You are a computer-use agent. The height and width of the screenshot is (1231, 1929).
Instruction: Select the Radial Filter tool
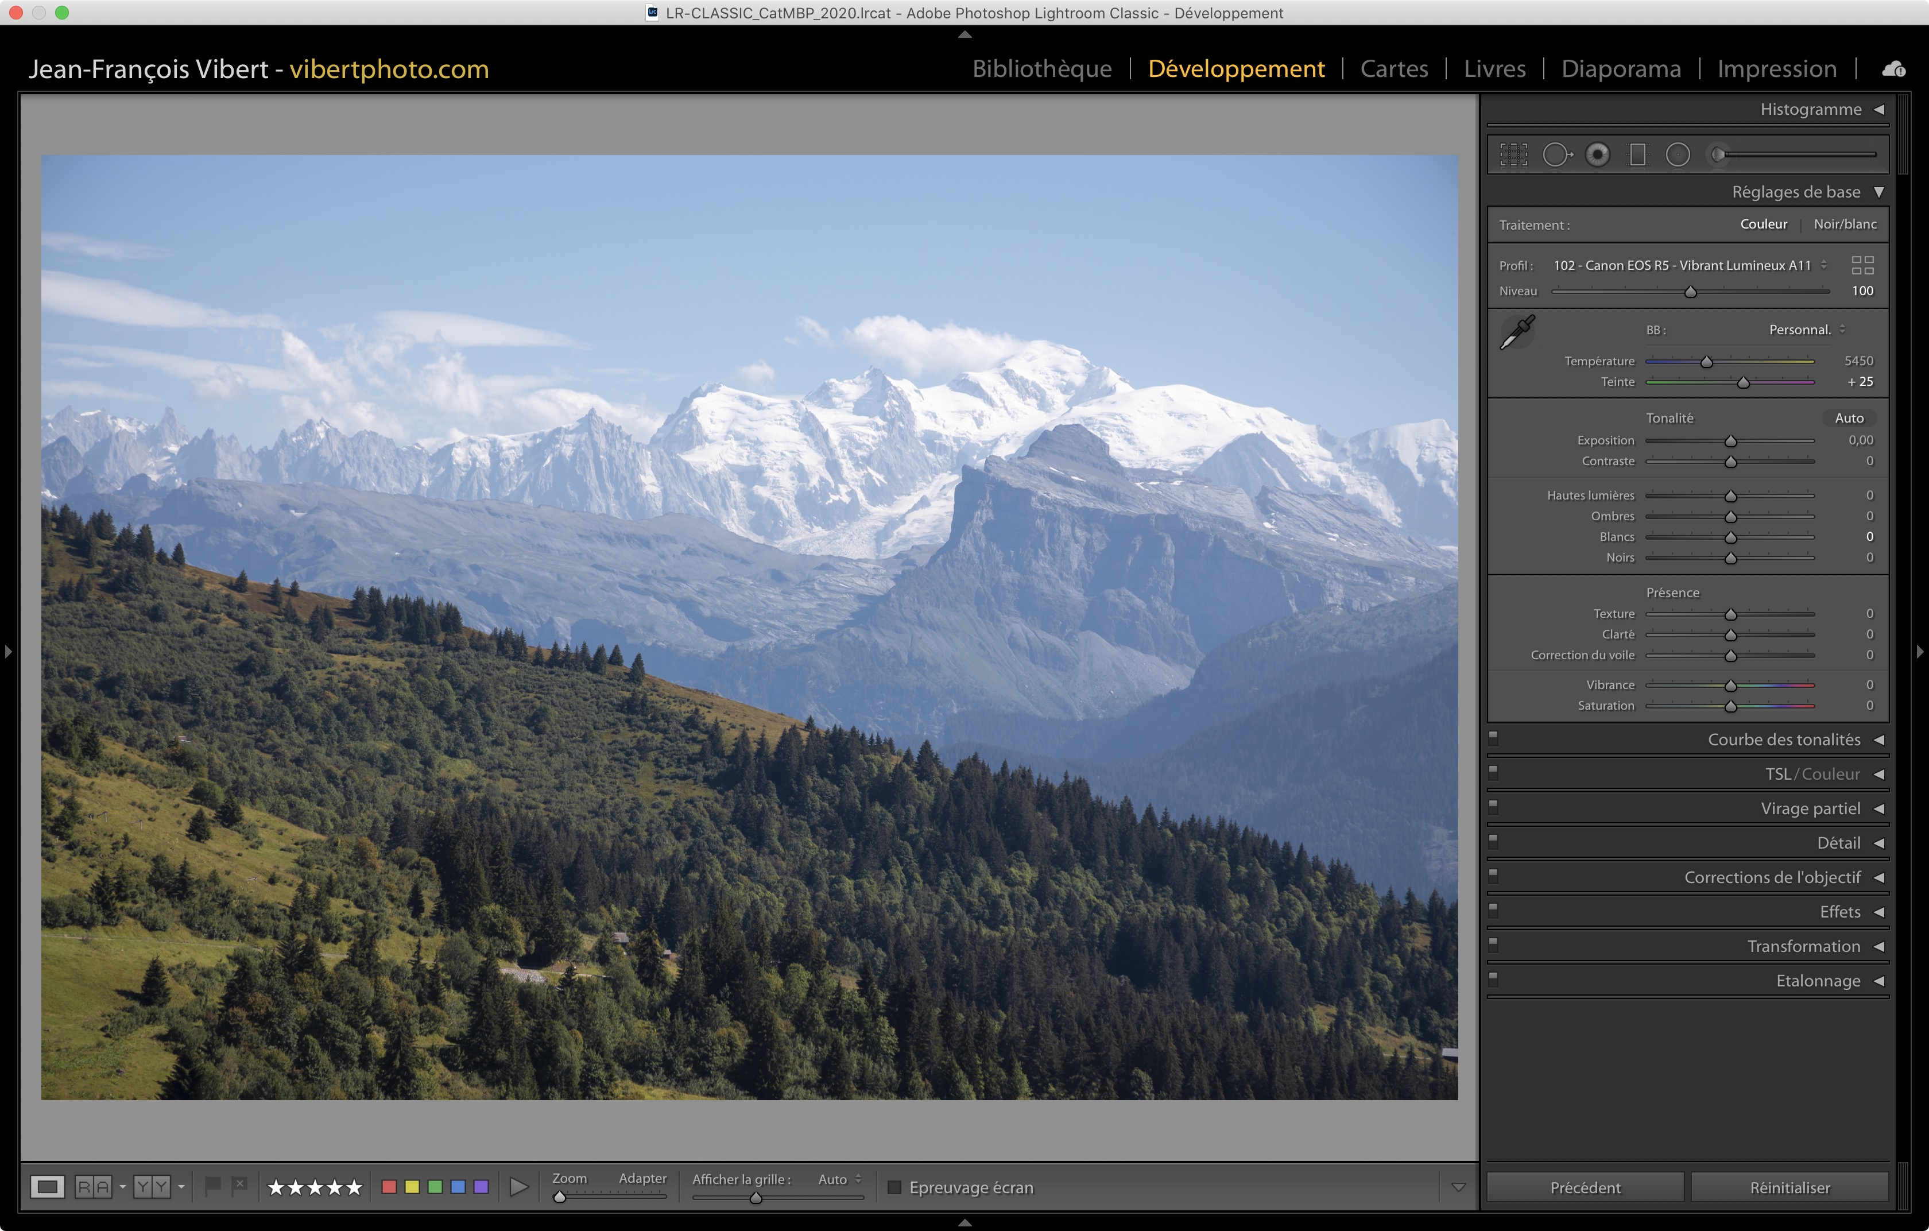[x=1678, y=154]
